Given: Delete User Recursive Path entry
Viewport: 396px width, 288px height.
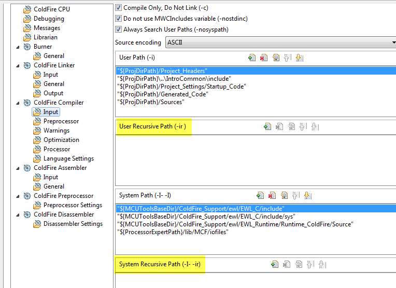Looking at the screenshot, I should [x=279, y=126].
